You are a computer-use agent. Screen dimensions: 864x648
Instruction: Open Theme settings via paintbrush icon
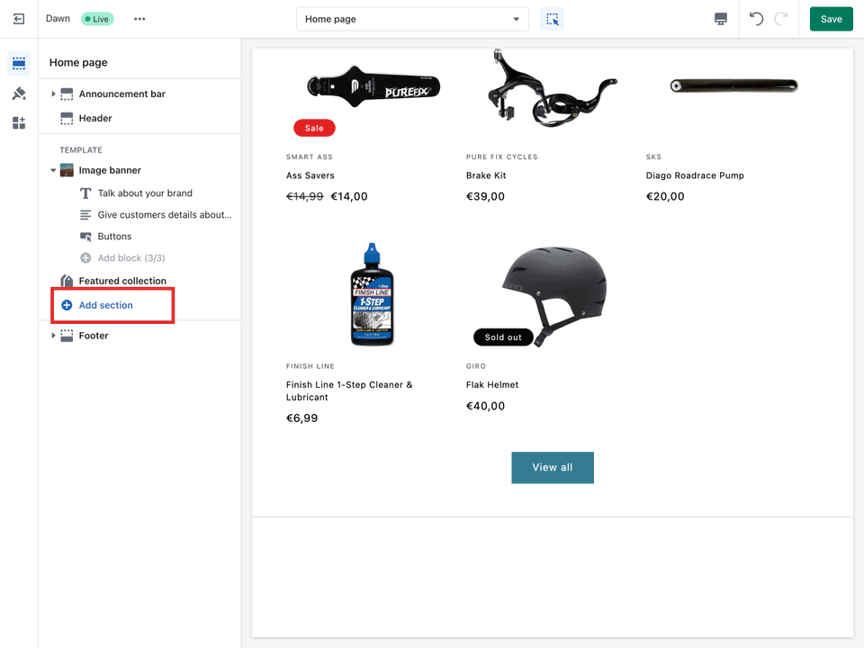point(19,93)
